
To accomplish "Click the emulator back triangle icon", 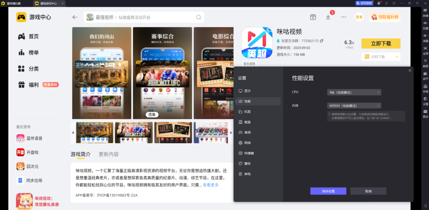I will point(425,206).
